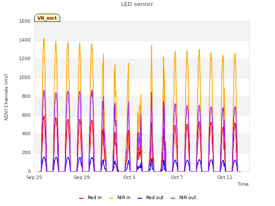
Task: Click the 1000 y-axis tick label
Action: (x=25, y=77)
